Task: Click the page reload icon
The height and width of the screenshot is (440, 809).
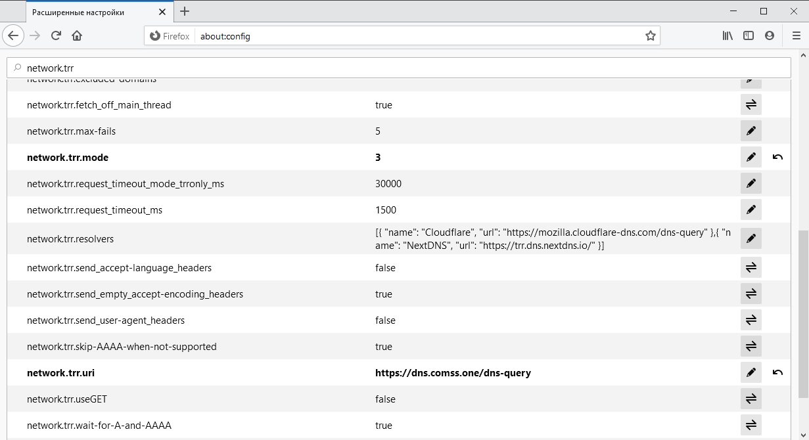Action: pyautogui.click(x=56, y=35)
